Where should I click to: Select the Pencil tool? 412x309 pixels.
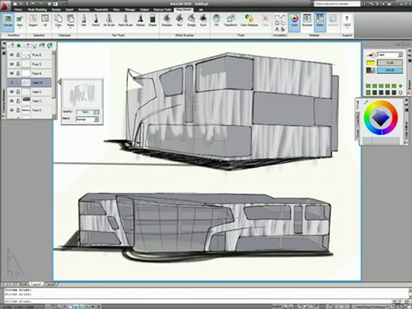tap(96, 21)
